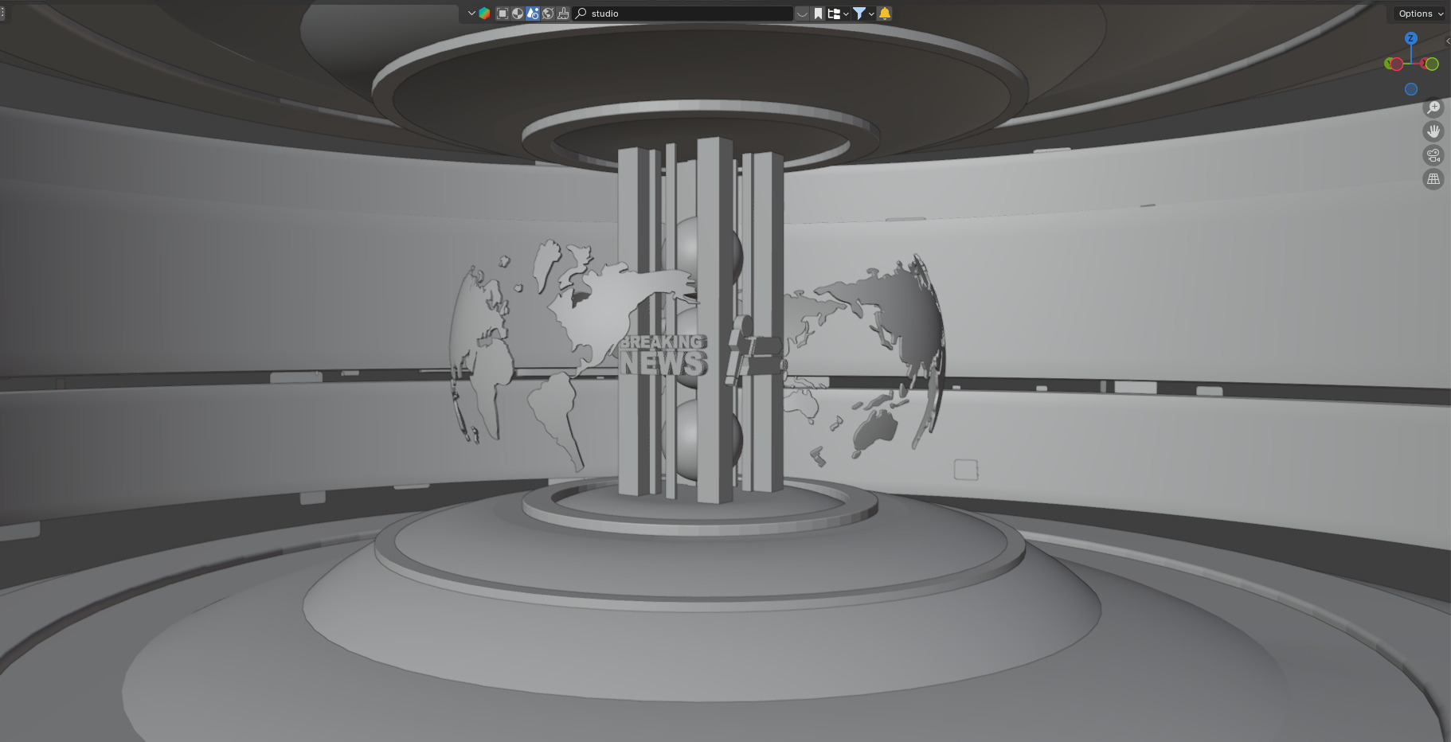
Task: Click the zoom magnifier viewport button
Action: [1433, 107]
